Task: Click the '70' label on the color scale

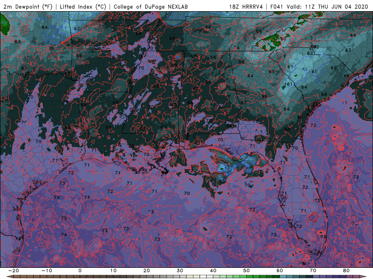Action: click(313, 271)
